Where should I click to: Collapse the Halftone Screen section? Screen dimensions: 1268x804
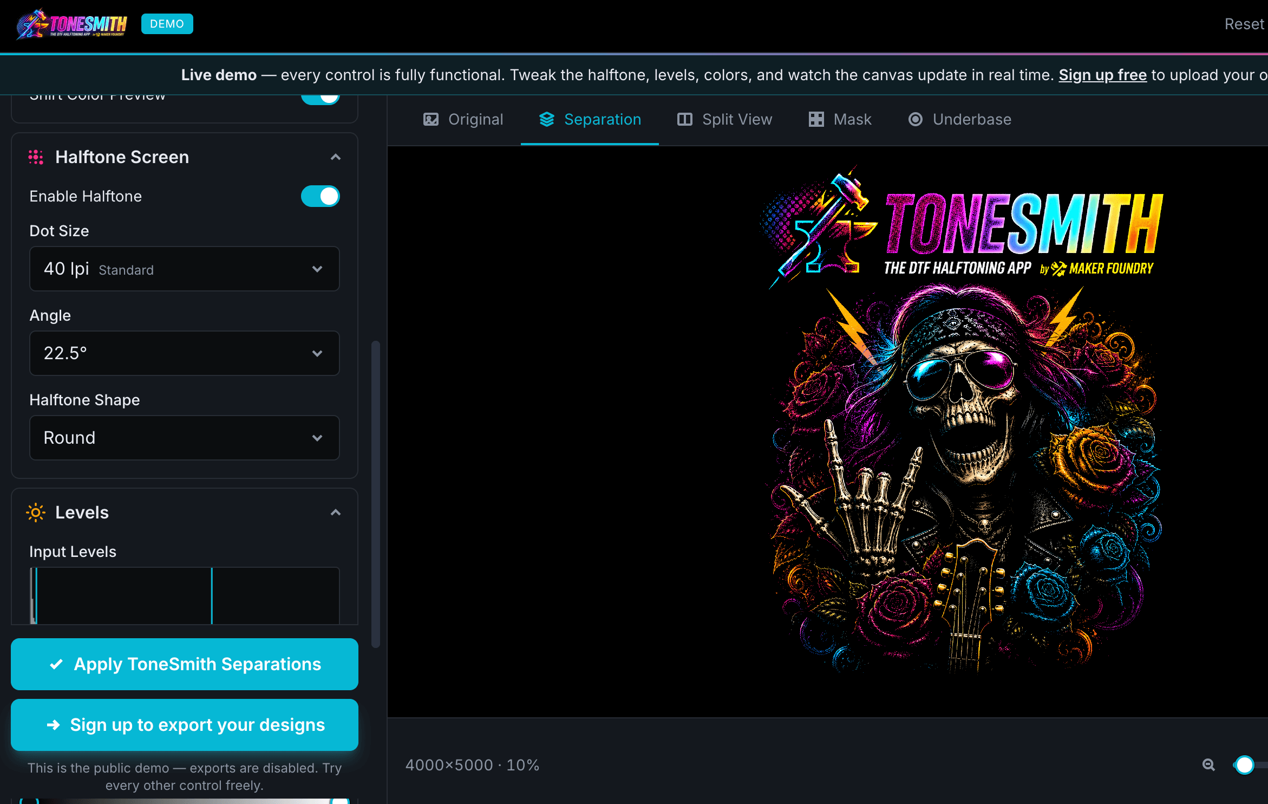click(x=336, y=157)
